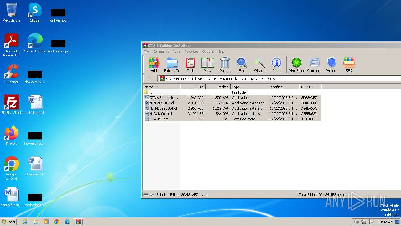Viewport: 401px width, 226px height.
Task: Open Chrome from the taskbar
Action: (x=57, y=222)
